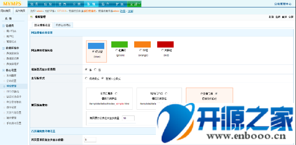The image size is (296, 145).
Task: Switch to the 风格在线调整 tab
Action: [x=63, y=25]
